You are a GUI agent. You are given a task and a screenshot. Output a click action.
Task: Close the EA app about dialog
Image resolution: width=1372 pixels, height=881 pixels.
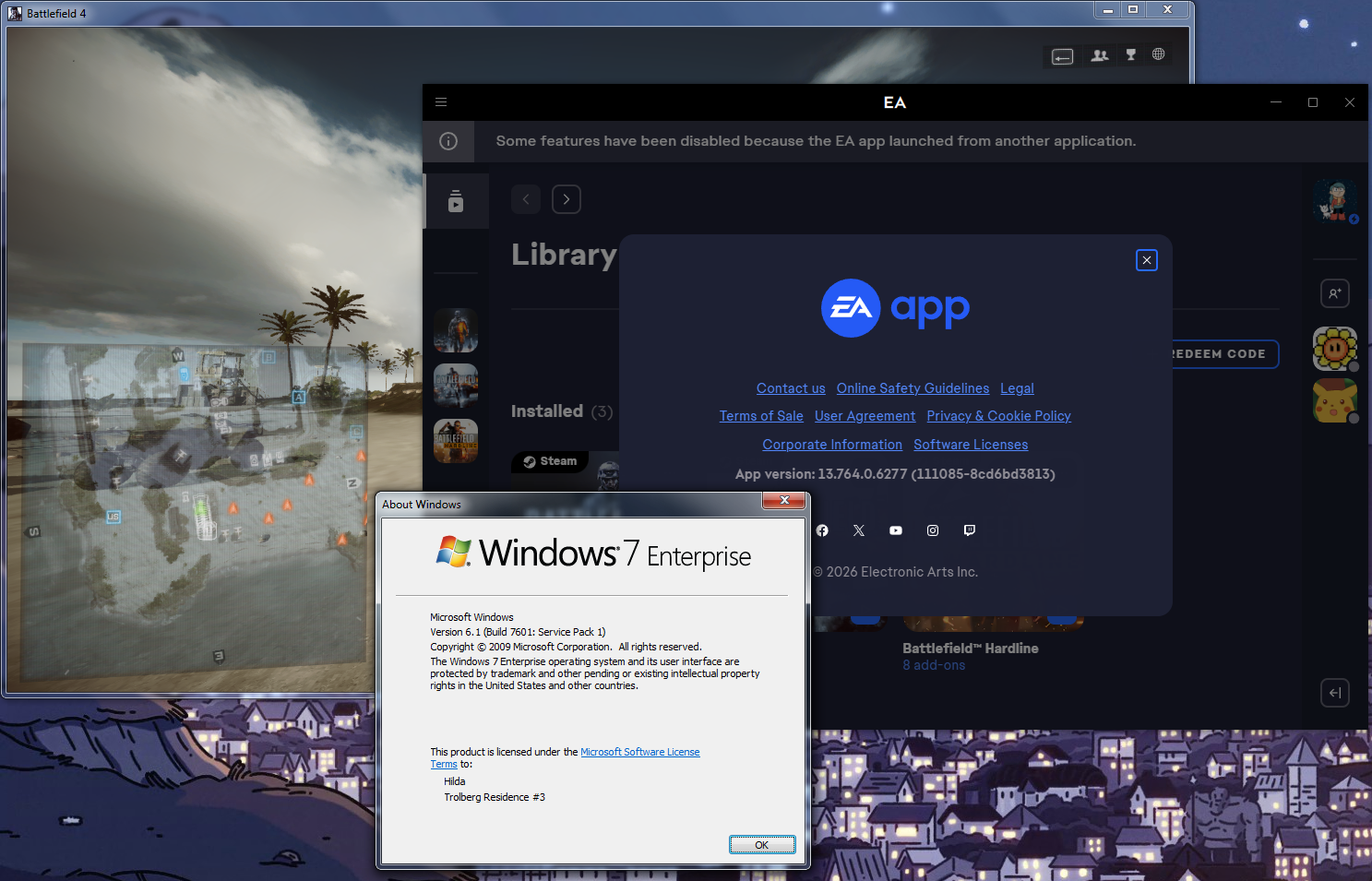tap(1147, 260)
